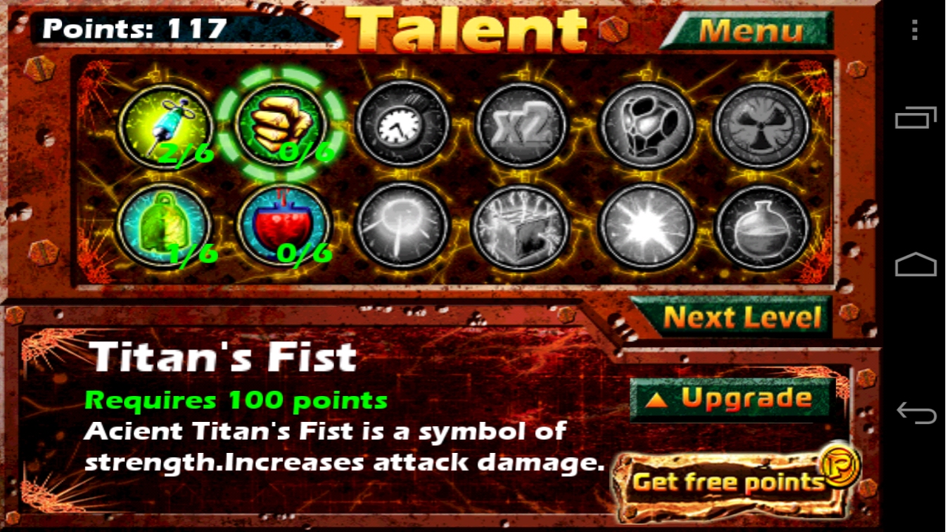Viewport: 946px width, 532px height.
Task: Upgrade the selected Titan's Fist talent
Action: pyautogui.click(x=733, y=398)
